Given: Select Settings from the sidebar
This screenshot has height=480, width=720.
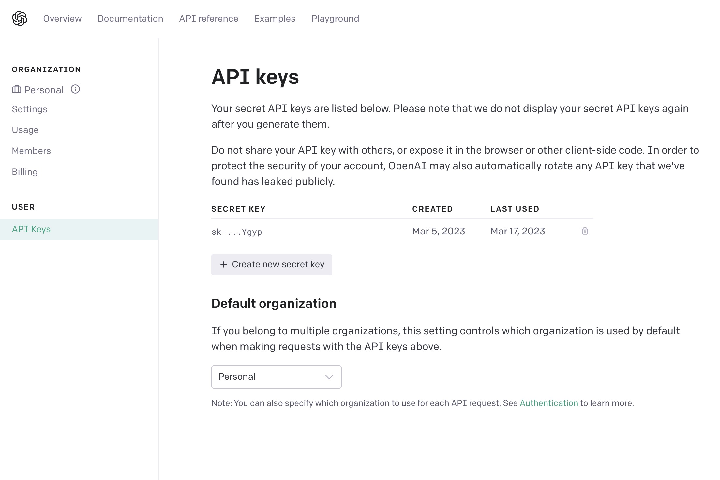Looking at the screenshot, I should 29,109.
